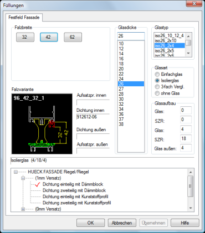
Task: Open the Hilfe button
Action: click(x=185, y=223)
